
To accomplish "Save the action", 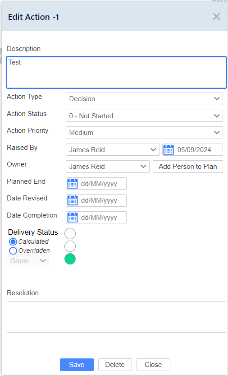I will pos(77,365).
